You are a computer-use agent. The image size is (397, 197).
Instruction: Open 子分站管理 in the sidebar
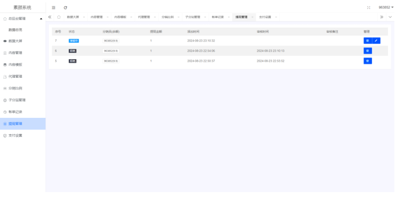coord(17,100)
